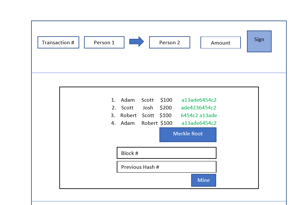The height and width of the screenshot is (205, 305).
Task: Click the green hash ade4236454c2 on row 2
Action: coord(199,107)
